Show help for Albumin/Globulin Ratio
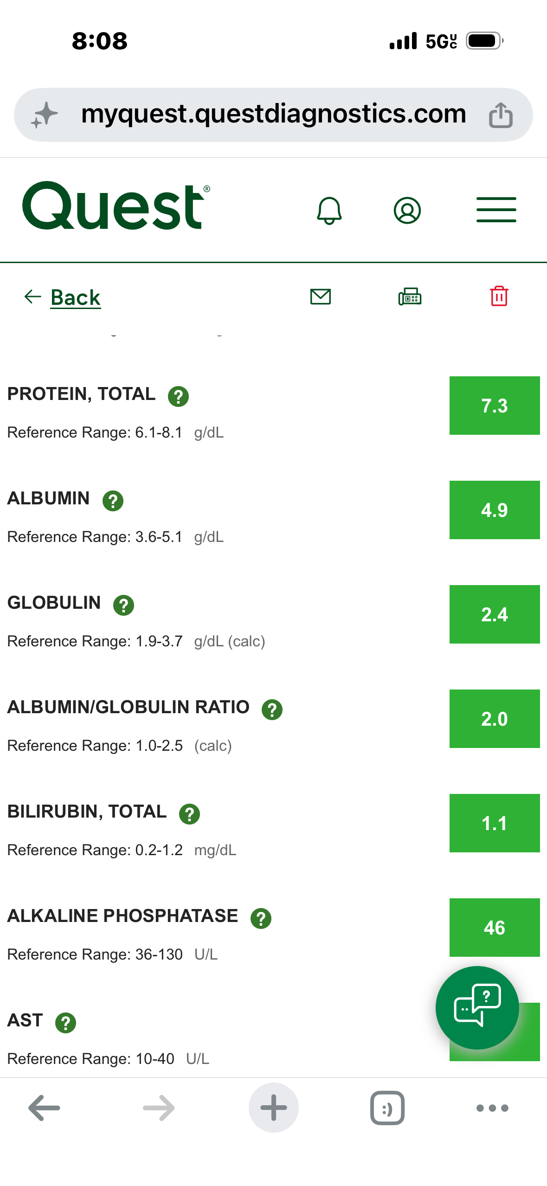The height and width of the screenshot is (1186, 547). tap(272, 709)
